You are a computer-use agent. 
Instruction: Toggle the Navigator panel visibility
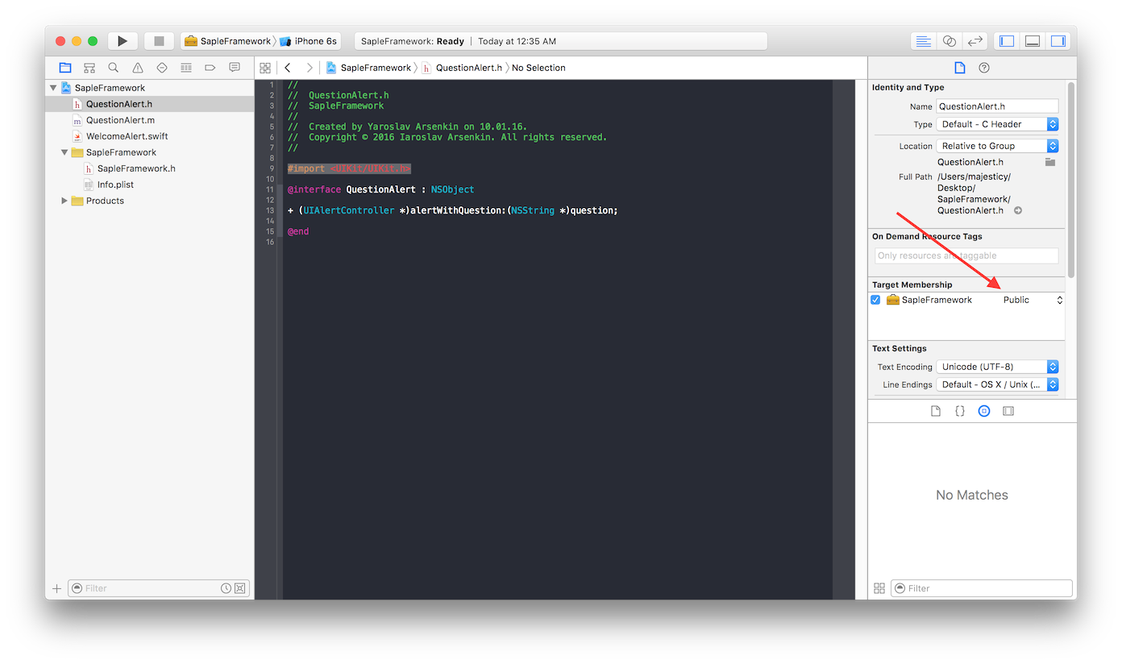tap(1007, 41)
